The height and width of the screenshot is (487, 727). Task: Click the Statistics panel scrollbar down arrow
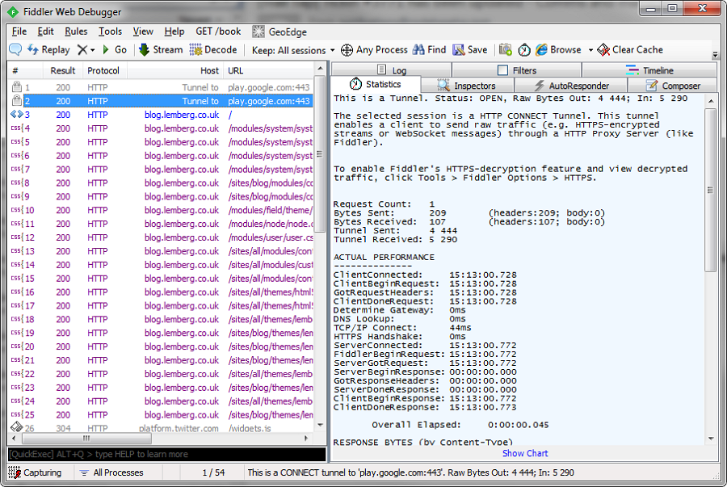(x=711, y=439)
